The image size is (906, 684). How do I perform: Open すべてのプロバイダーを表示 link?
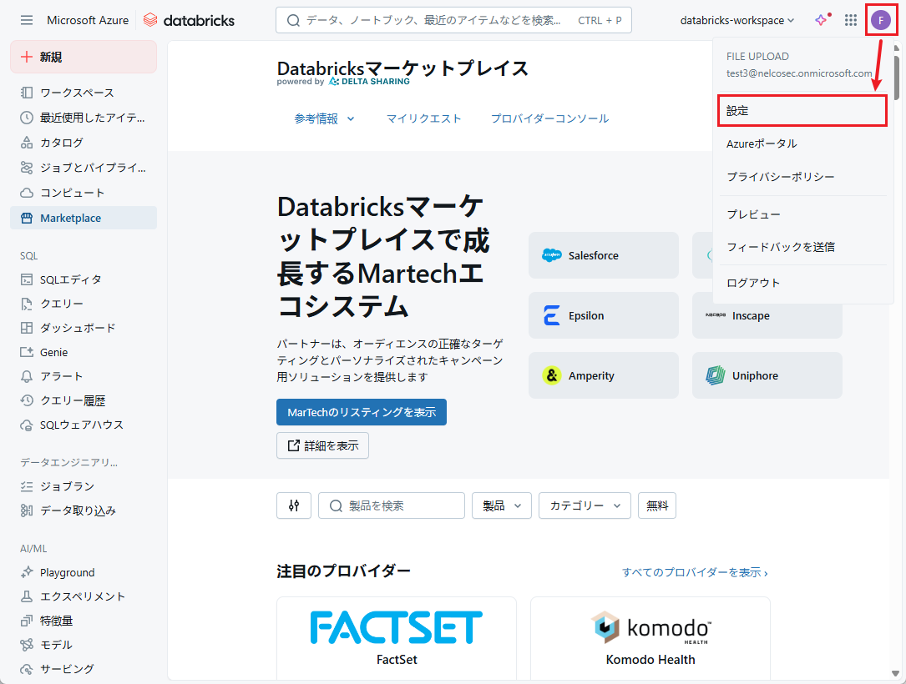(x=695, y=572)
